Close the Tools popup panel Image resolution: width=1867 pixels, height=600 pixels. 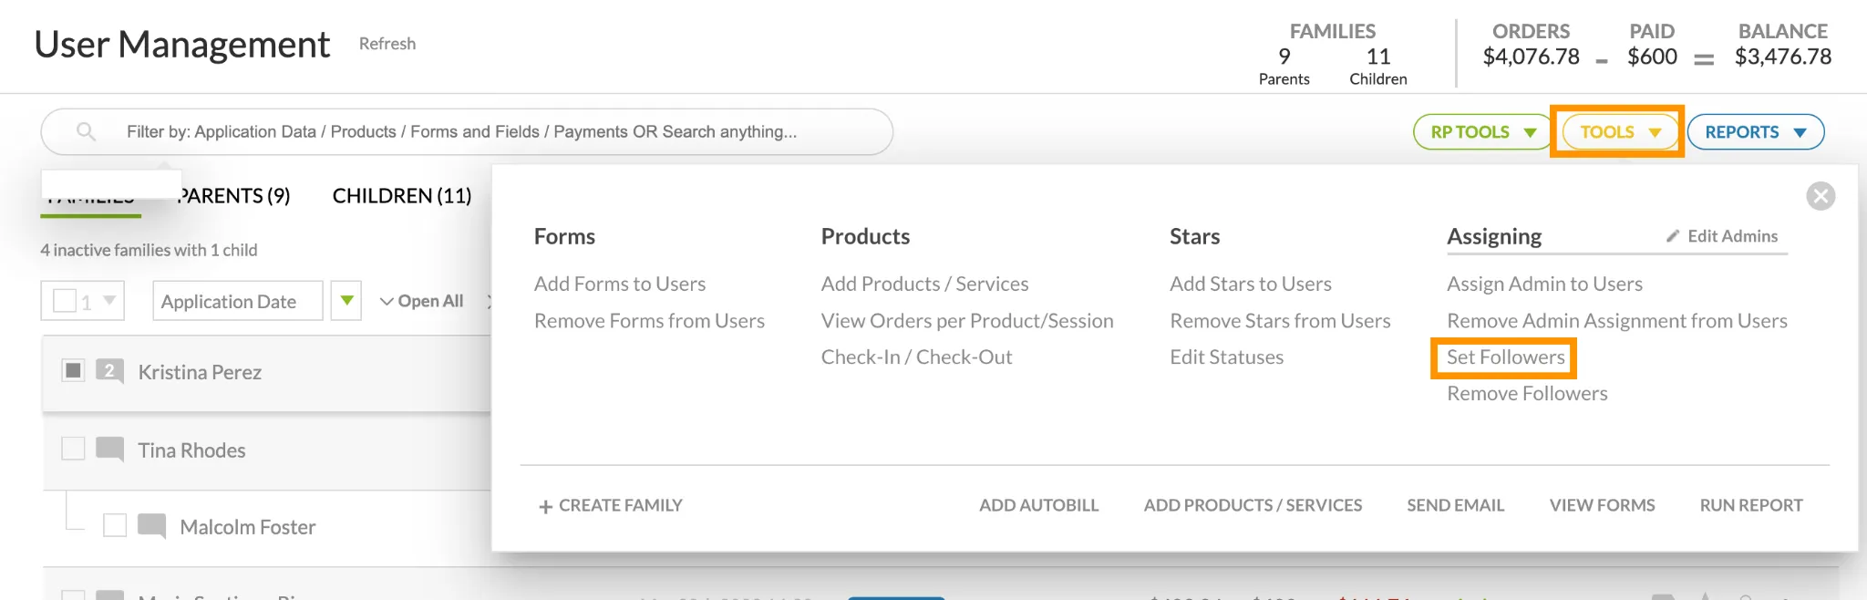pos(1821,196)
